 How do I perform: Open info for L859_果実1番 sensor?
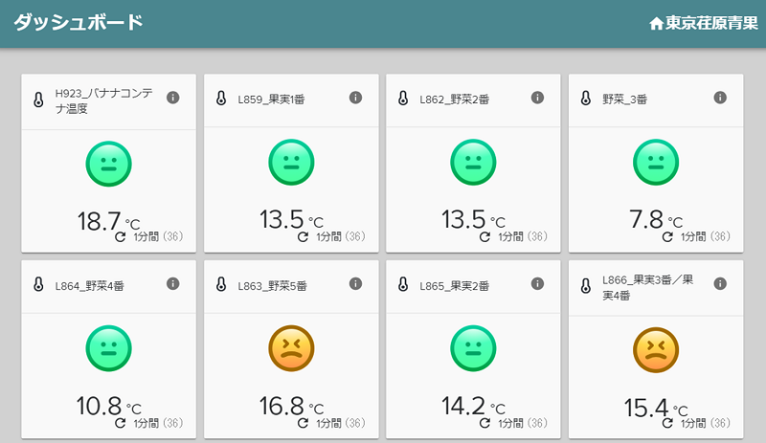(x=355, y=98)
